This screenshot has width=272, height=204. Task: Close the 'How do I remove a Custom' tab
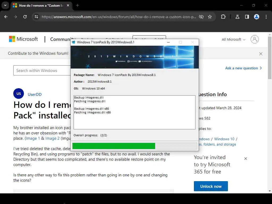(x=68, y=5)
